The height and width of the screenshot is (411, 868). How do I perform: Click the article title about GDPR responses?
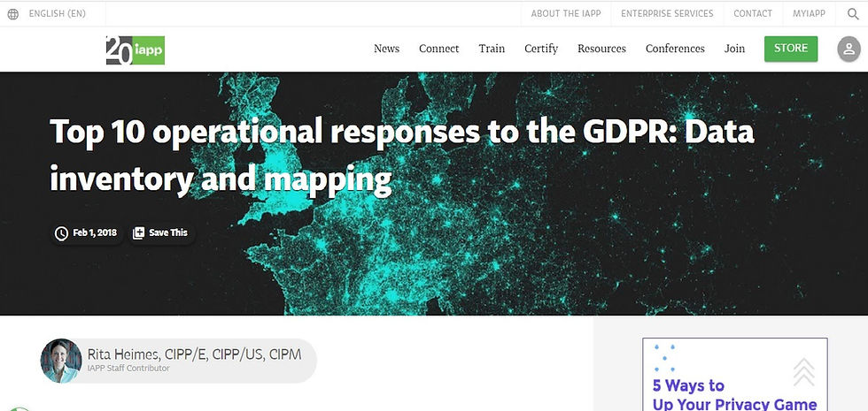[401, 156]
